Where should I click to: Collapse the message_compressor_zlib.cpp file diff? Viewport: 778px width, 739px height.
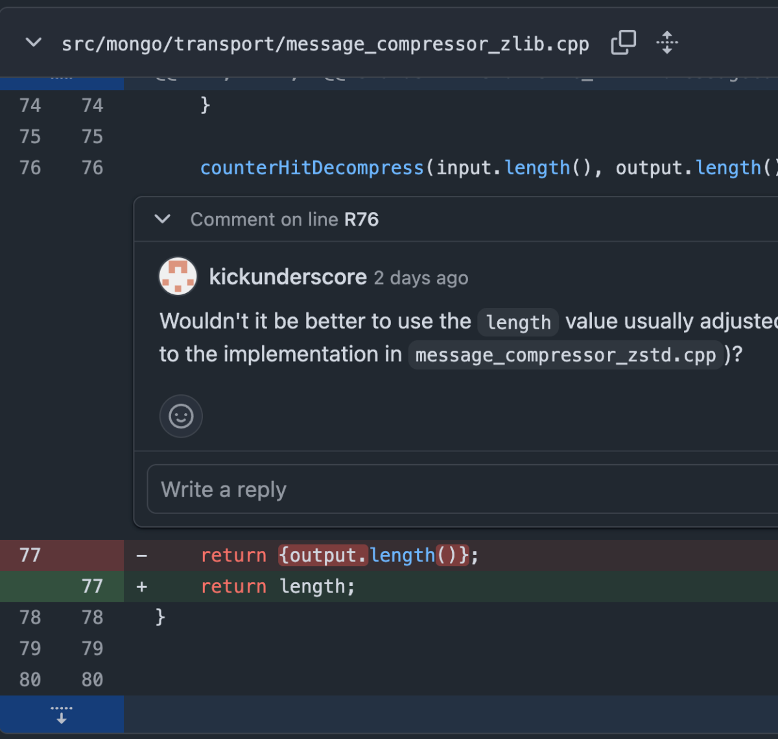point(33,43)
